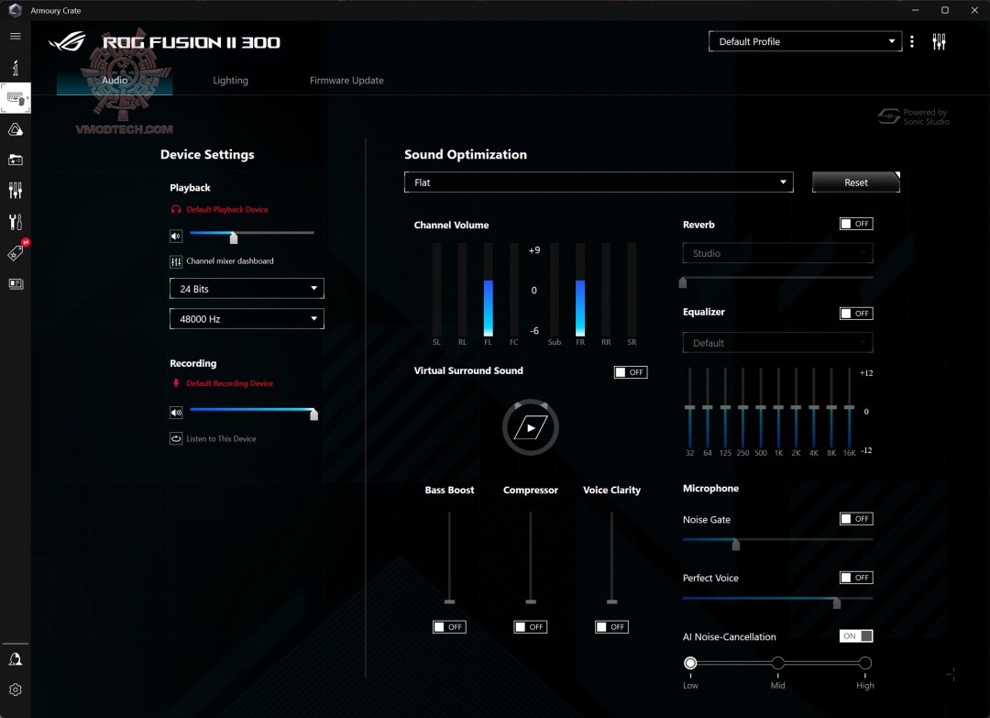Enable Virtual Surround Sound
This screenshot has width=990, height=718.
coord(630,372)
